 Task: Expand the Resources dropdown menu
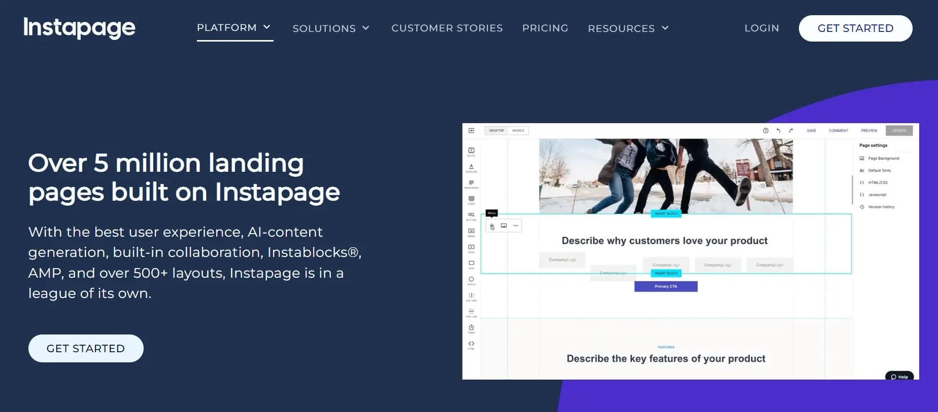click(628, 28)
